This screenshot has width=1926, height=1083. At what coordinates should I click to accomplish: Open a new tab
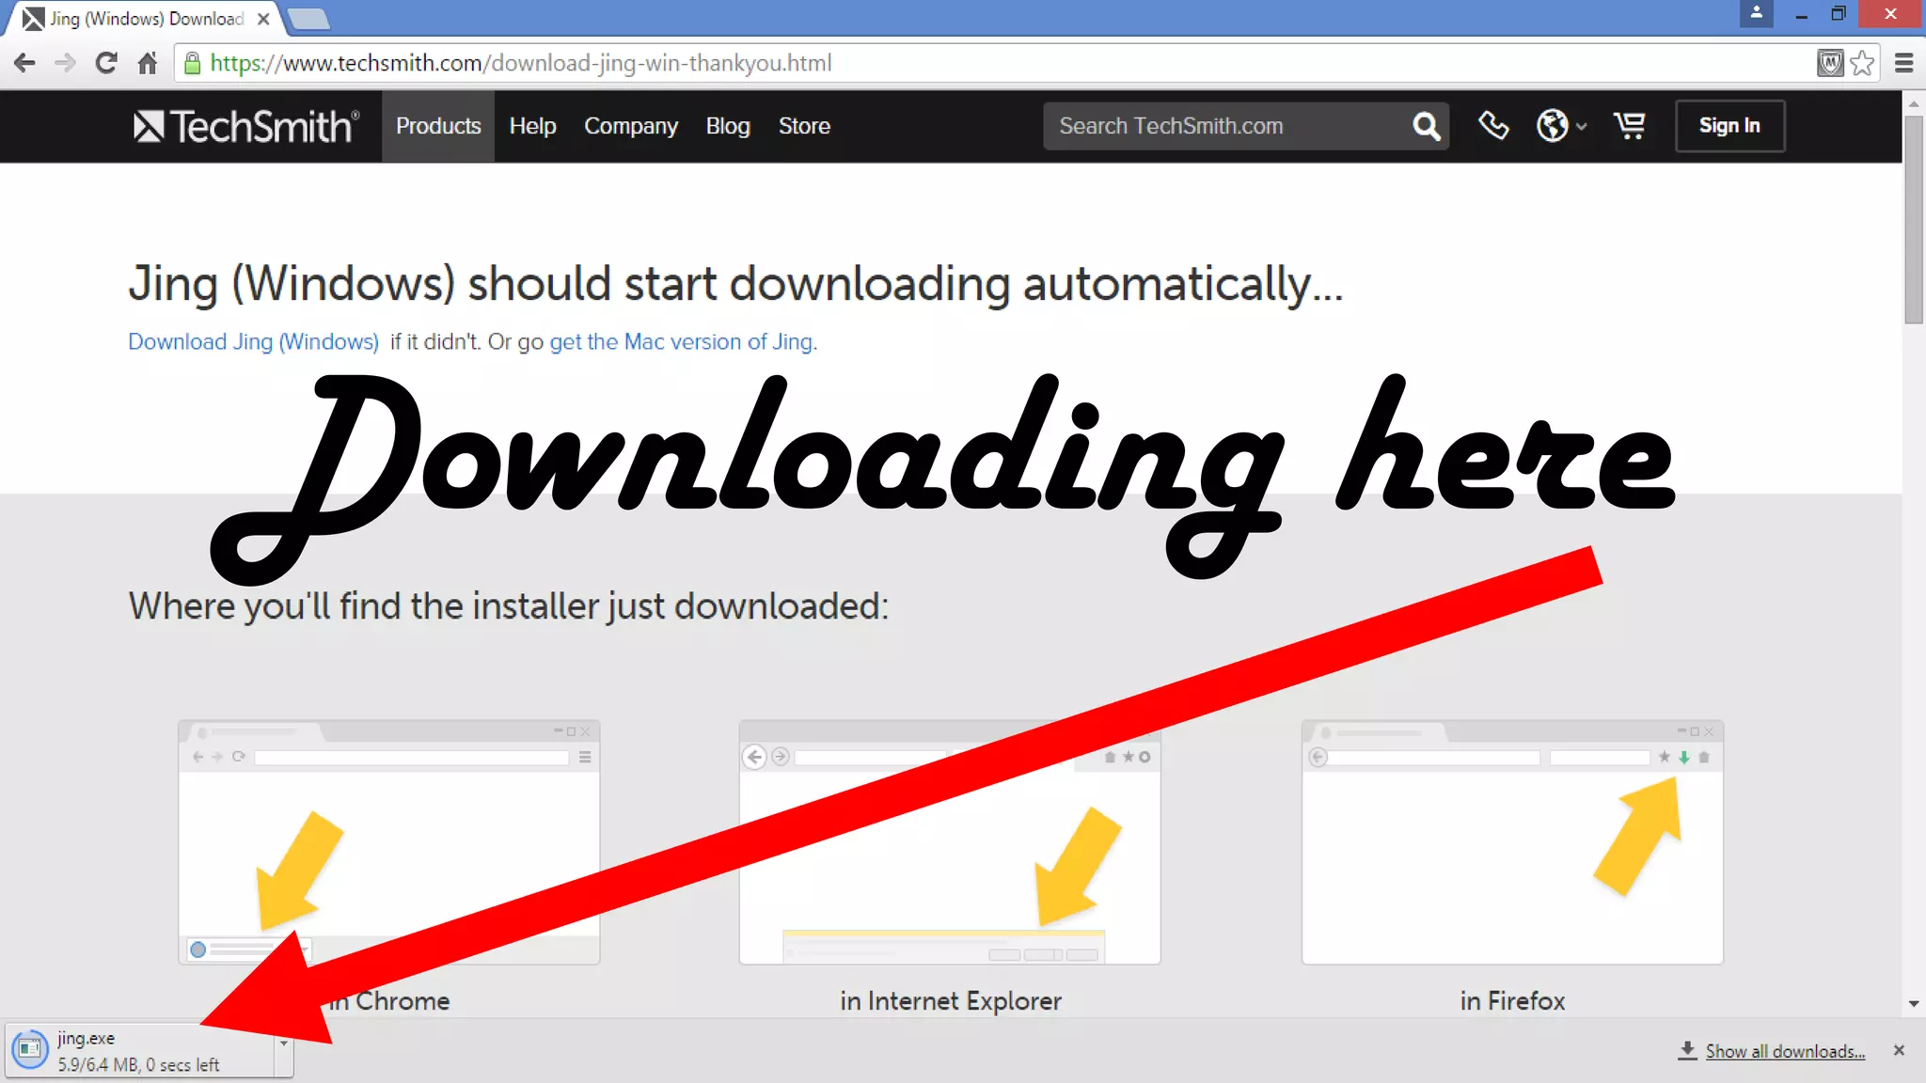[x=308, y=18]
